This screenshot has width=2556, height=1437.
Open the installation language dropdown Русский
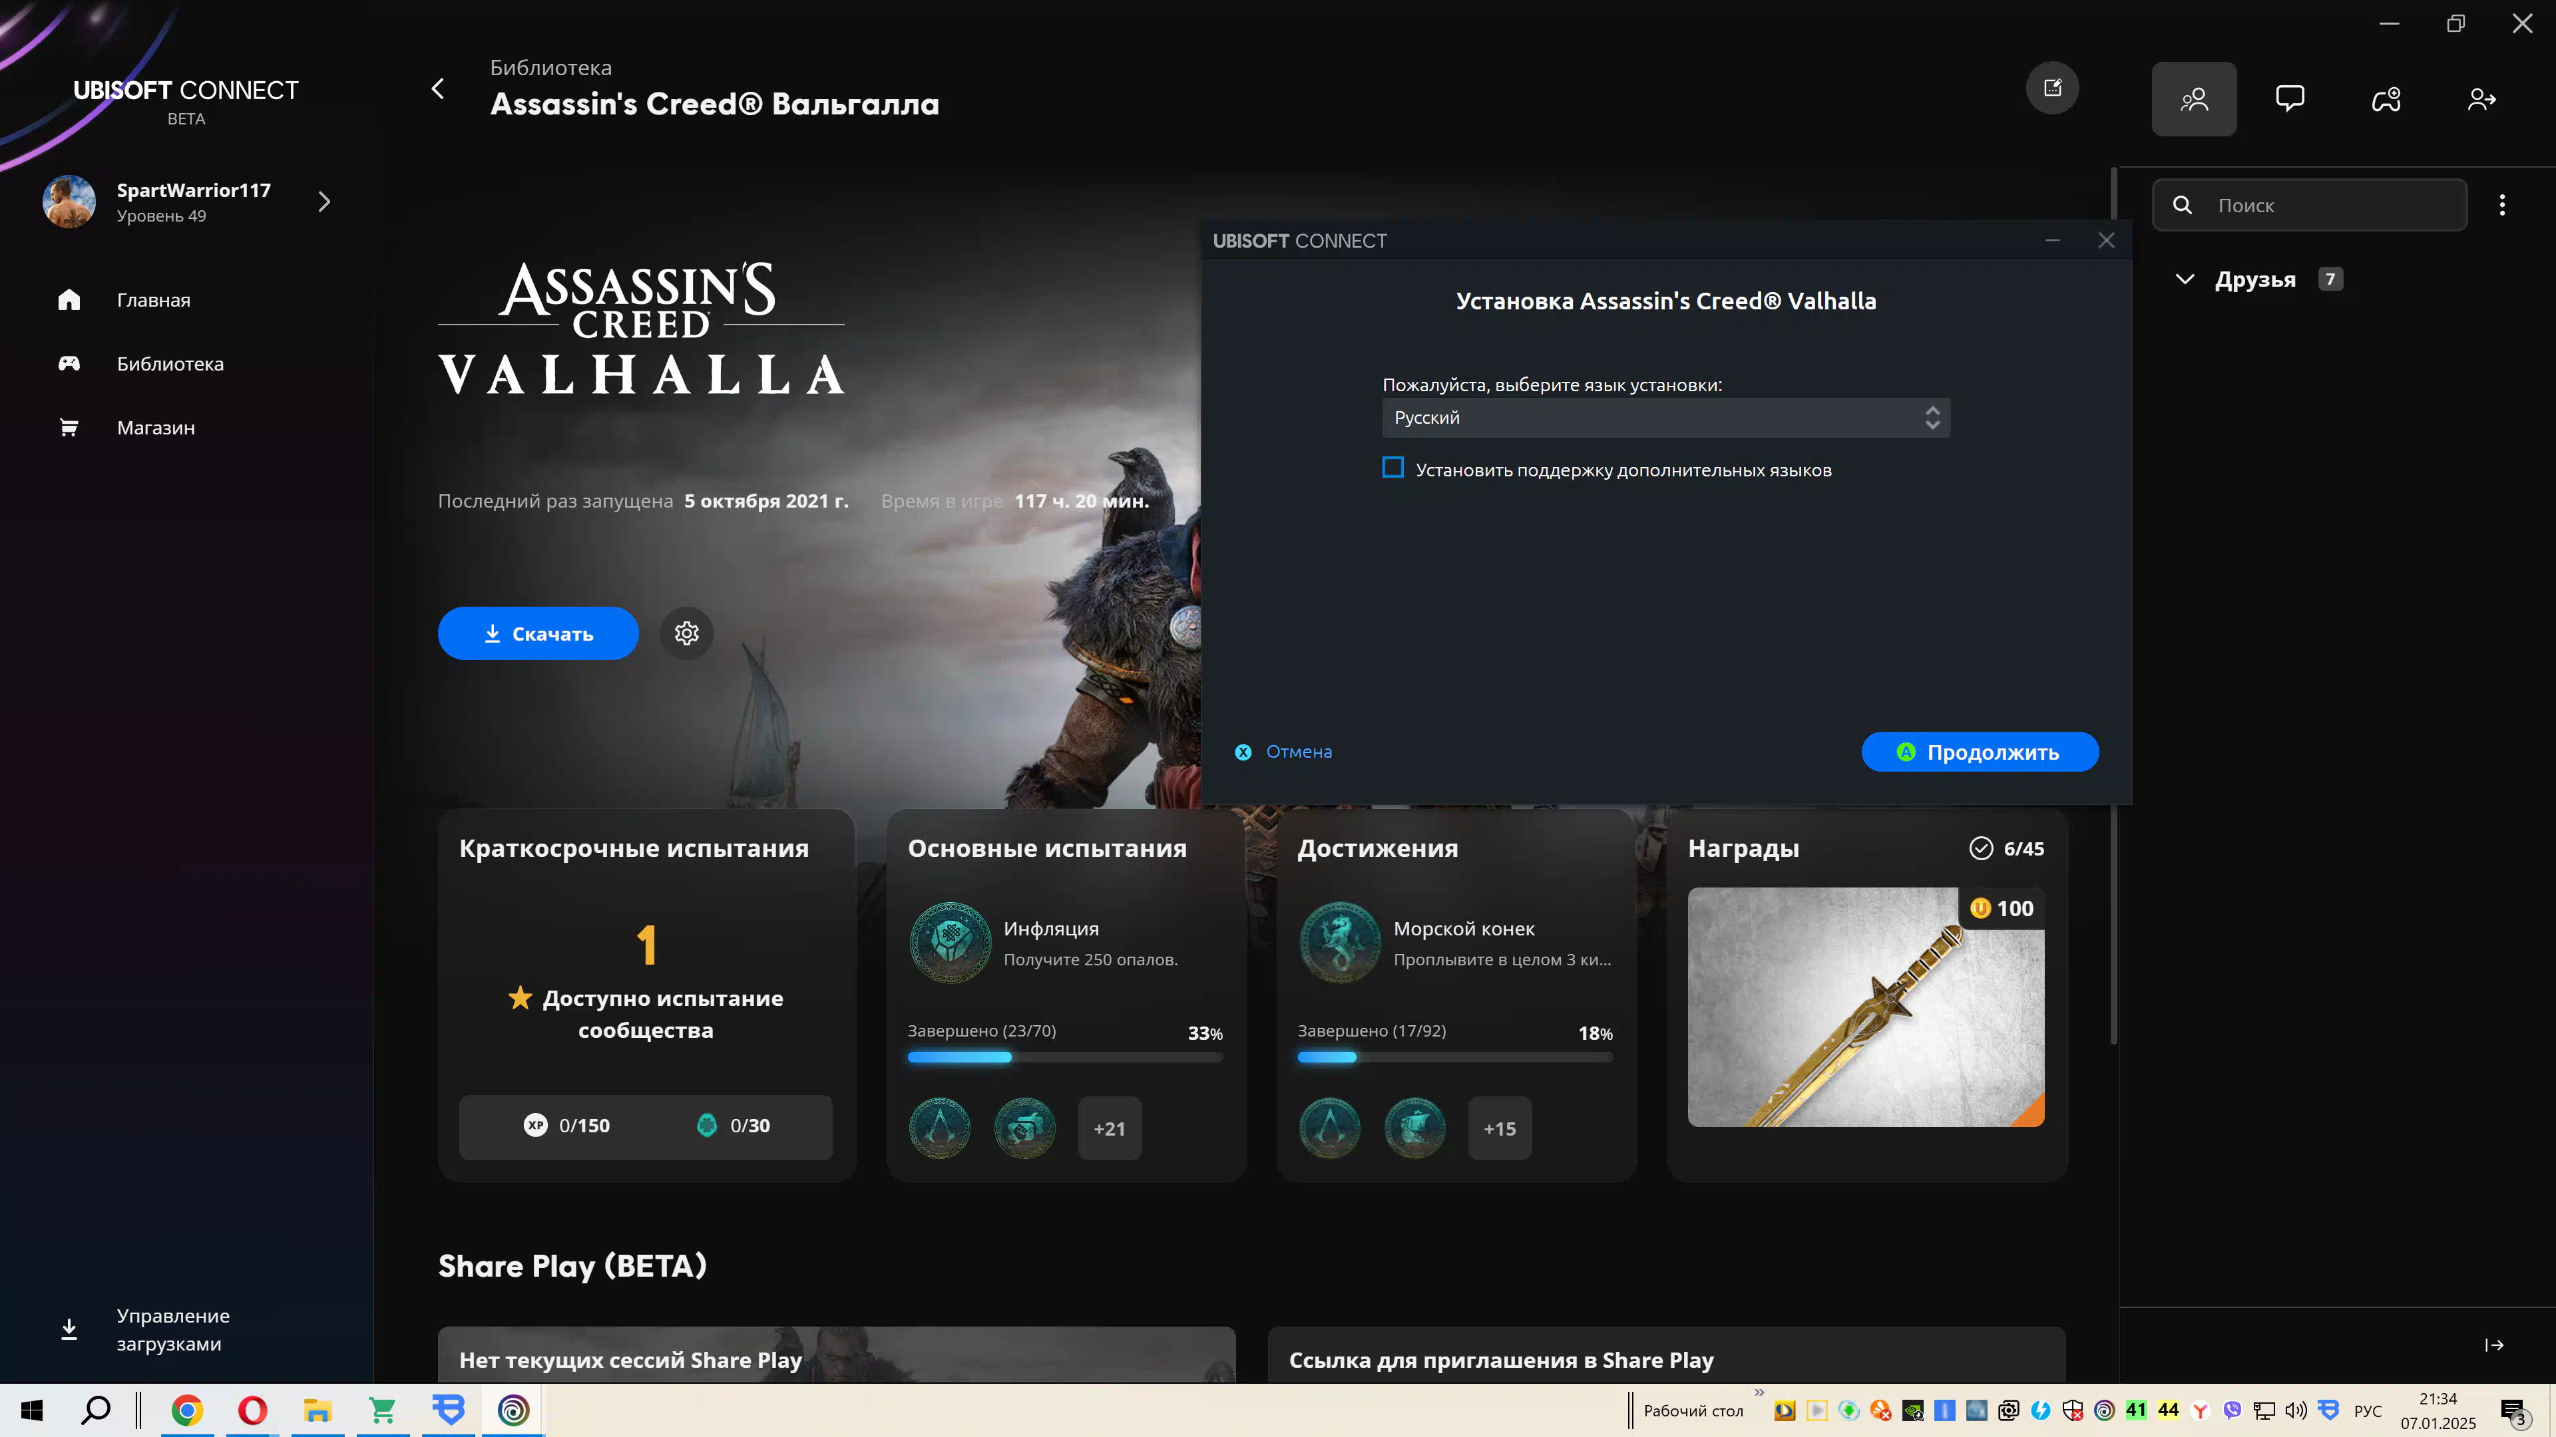click(x=1666, y=418)
